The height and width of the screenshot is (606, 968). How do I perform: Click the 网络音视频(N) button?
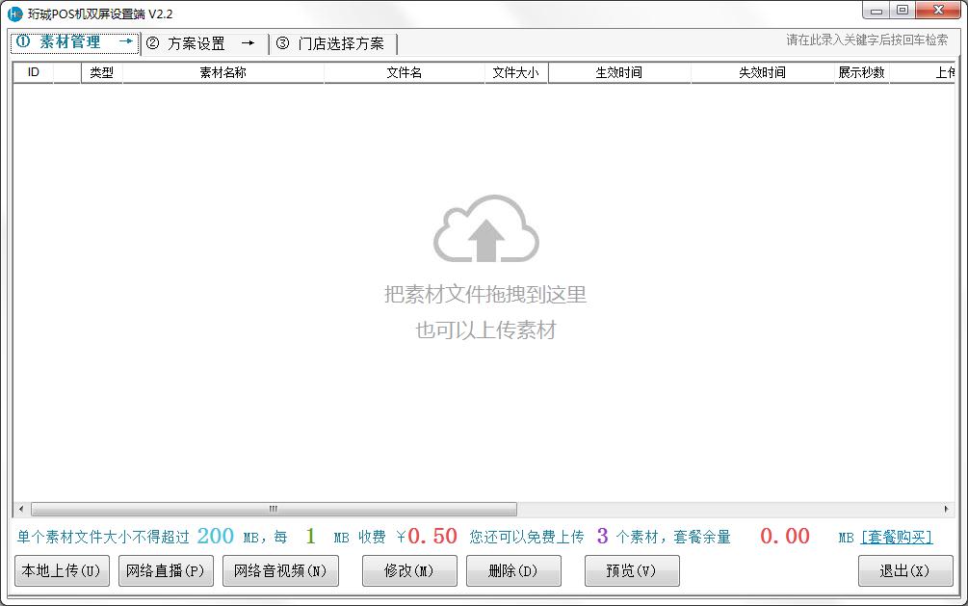[x=281, y=570]
